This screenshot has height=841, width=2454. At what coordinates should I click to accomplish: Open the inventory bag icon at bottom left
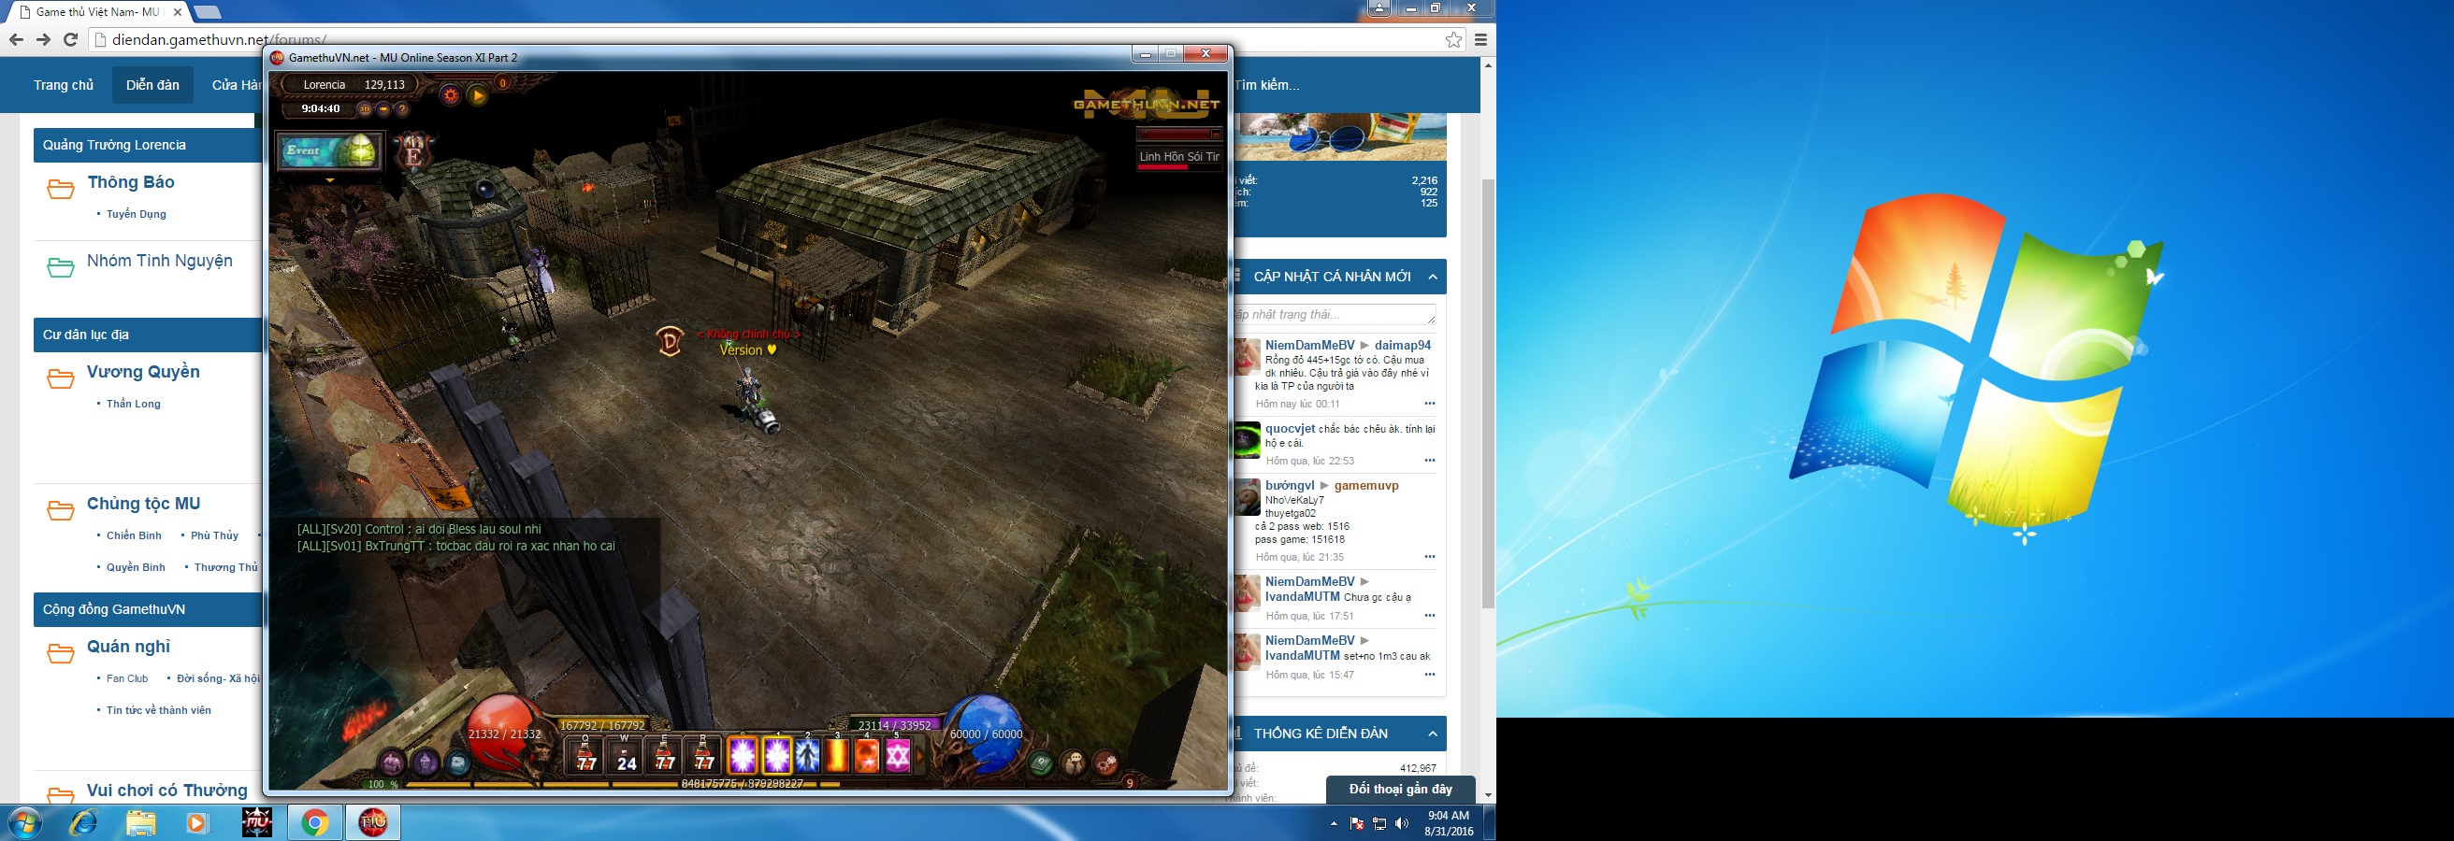click(458, 762)
